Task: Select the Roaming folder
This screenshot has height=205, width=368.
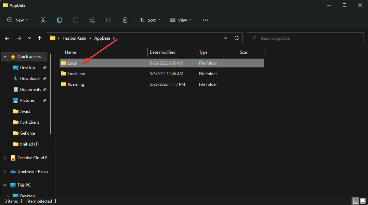Action: coord(76,84)
